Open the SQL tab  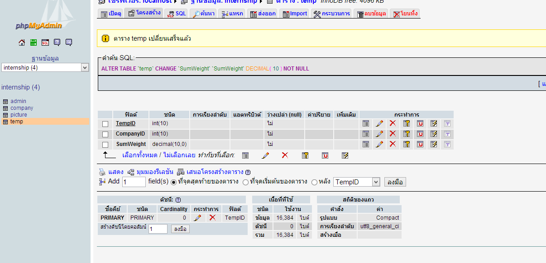click(x=177, y=14)
